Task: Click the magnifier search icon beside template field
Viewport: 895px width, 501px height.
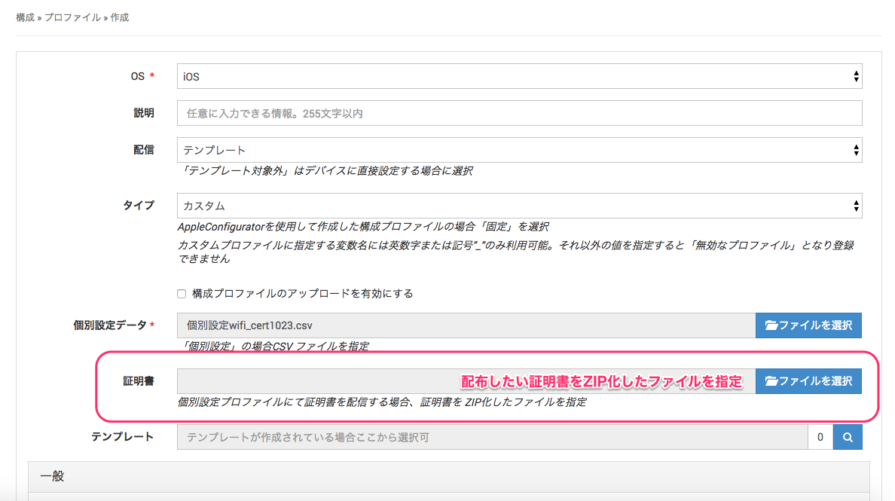Action: [x=848, y=437]
